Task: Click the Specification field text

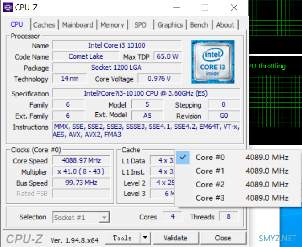Action: [146, 93]
